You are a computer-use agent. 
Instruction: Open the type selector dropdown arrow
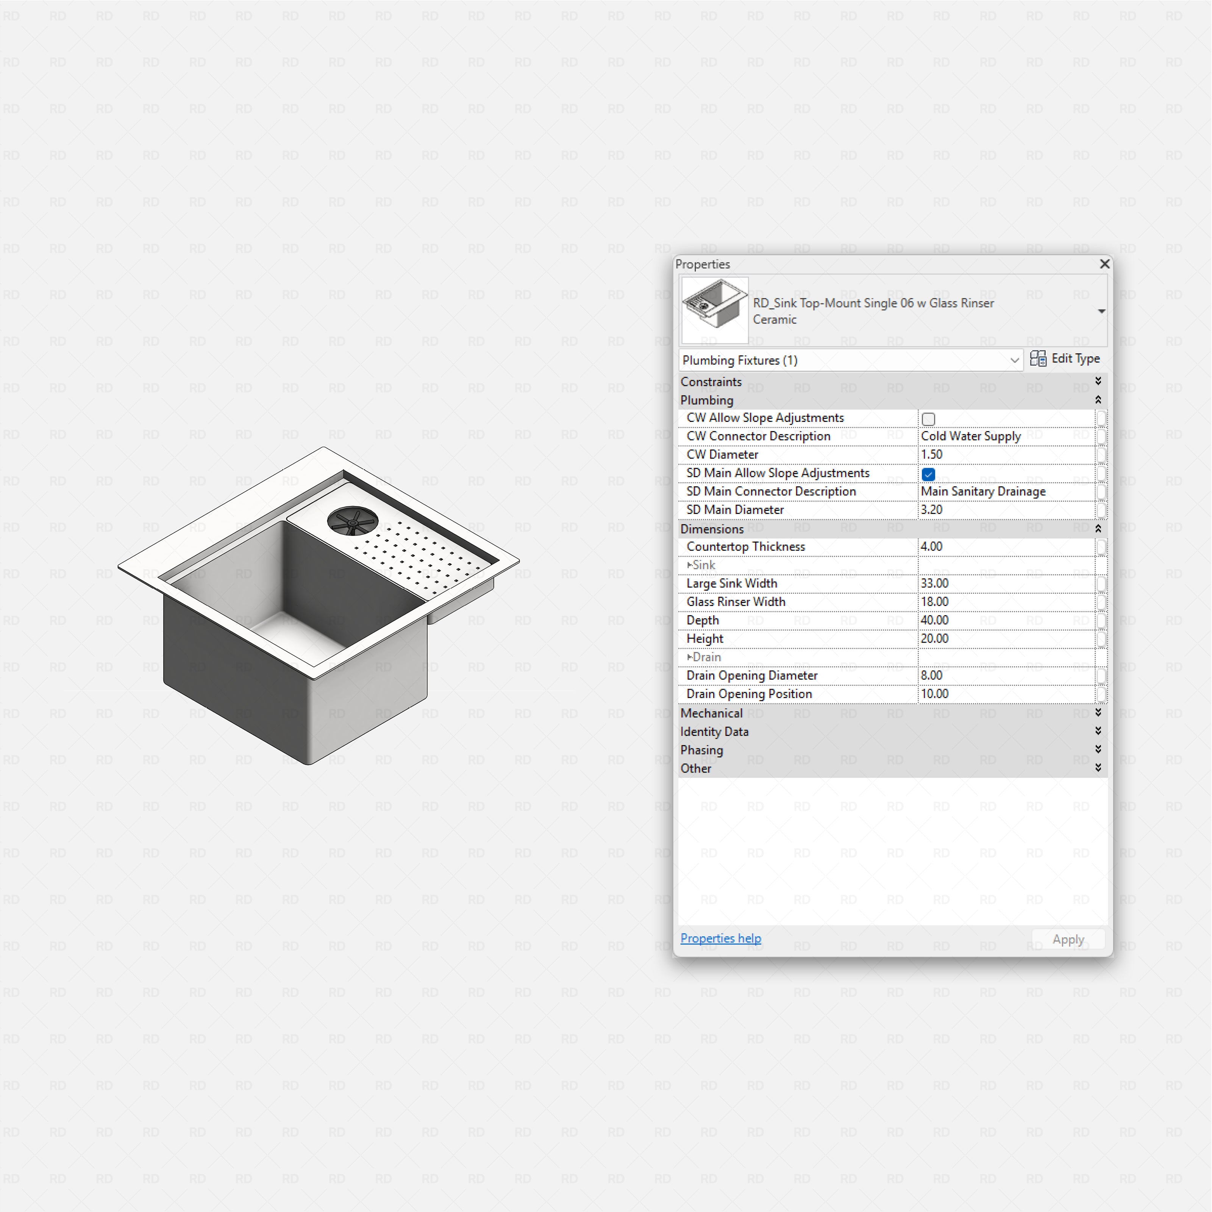tap(1101, 311)
